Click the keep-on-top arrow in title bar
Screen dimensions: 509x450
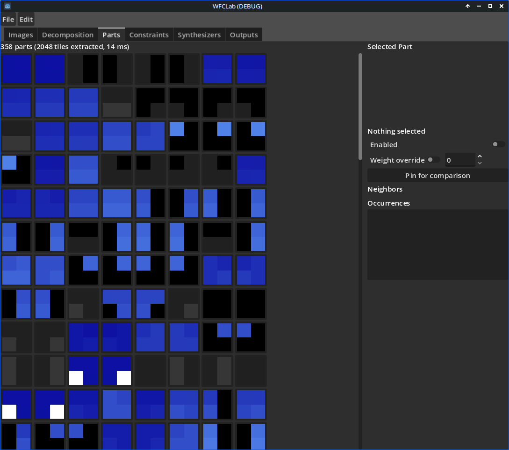(x=468, y=6)
